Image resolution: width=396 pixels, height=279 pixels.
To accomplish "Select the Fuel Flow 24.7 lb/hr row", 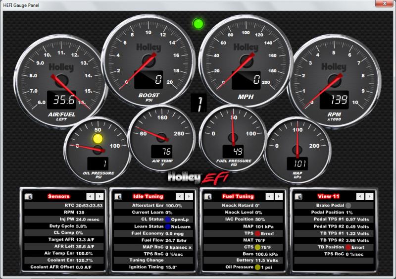I will 153,240.
